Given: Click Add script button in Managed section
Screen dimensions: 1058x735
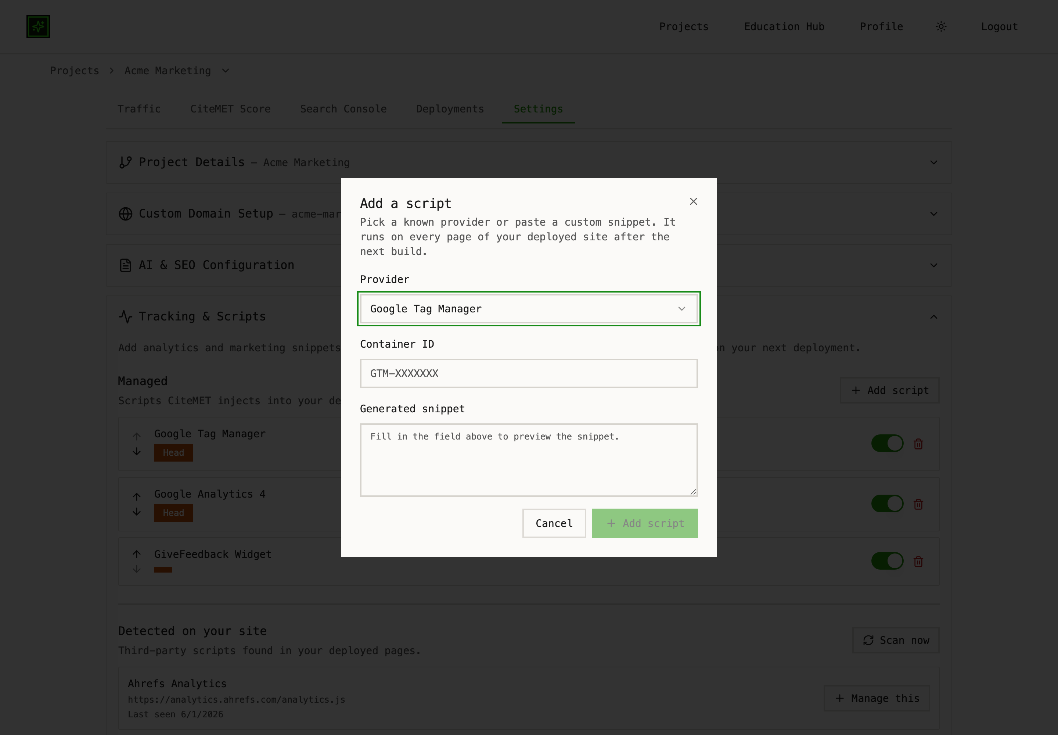Looking at the screenshot, I should [x=889, y=390].
